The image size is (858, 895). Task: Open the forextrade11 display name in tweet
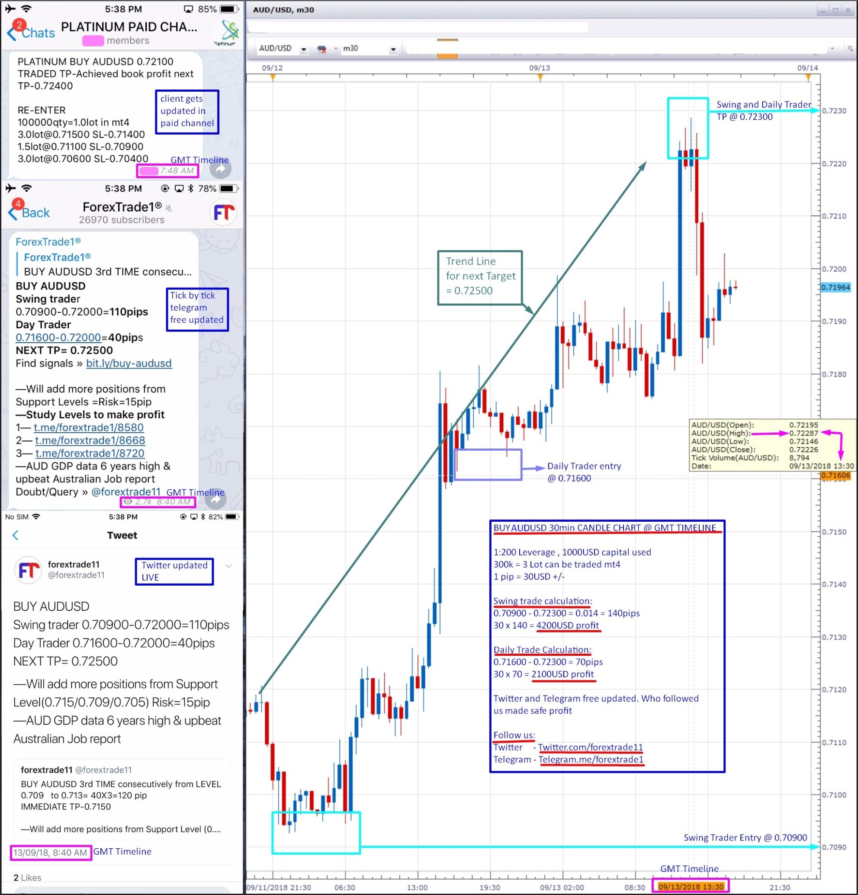click(74, 565)
